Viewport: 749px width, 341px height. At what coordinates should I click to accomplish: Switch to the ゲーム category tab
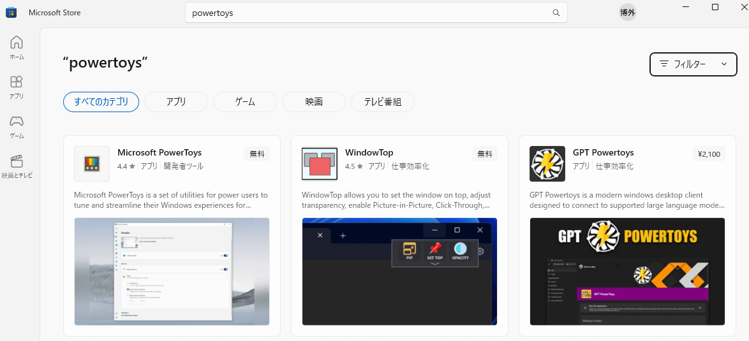[x=245, y=102]
